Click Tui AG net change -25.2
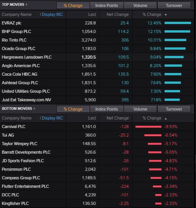The height and width of the screenshot is (208, 196). (x=124, y=135)
